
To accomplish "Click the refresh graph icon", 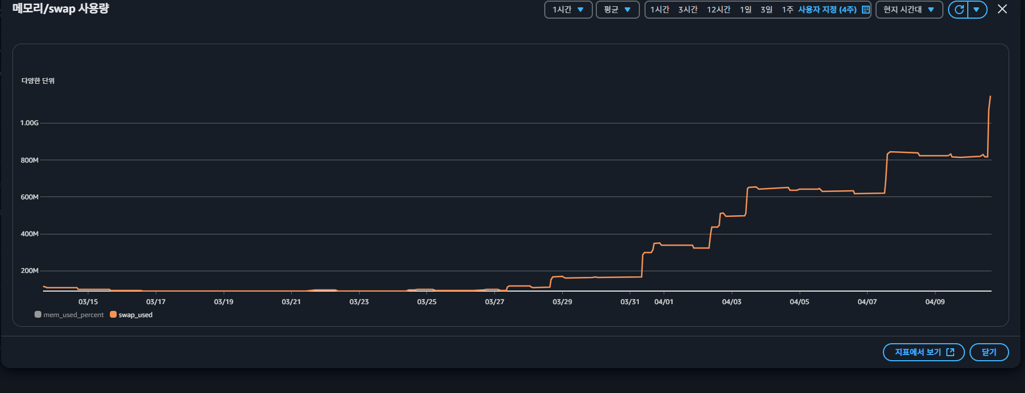I will click(x=959, y=10).
